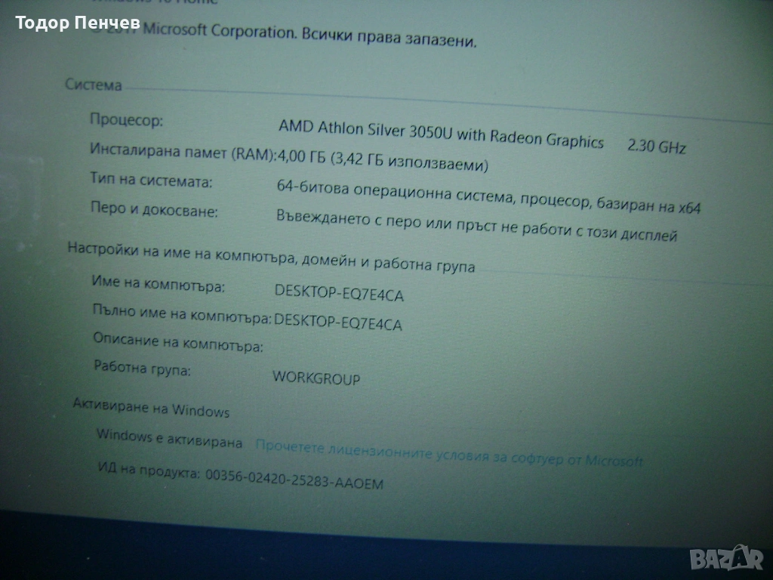Select the WORKGROUP value text
The width and height of the screenshot is (773, 580).
(316, 378)
